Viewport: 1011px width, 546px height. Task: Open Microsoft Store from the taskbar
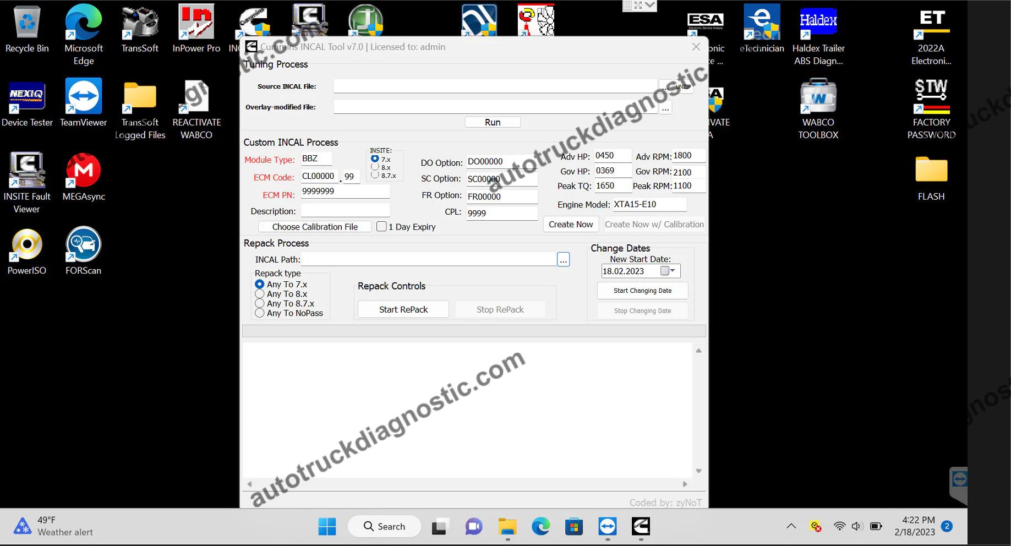pyautogui.click(x=574, y=527)
